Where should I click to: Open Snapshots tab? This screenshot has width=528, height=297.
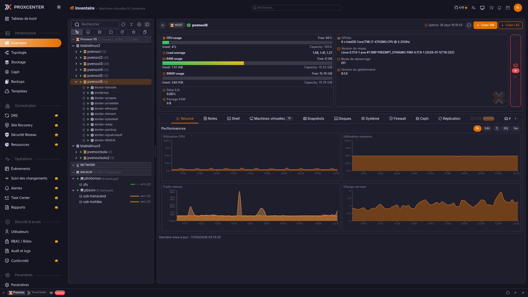coord(314,118)
